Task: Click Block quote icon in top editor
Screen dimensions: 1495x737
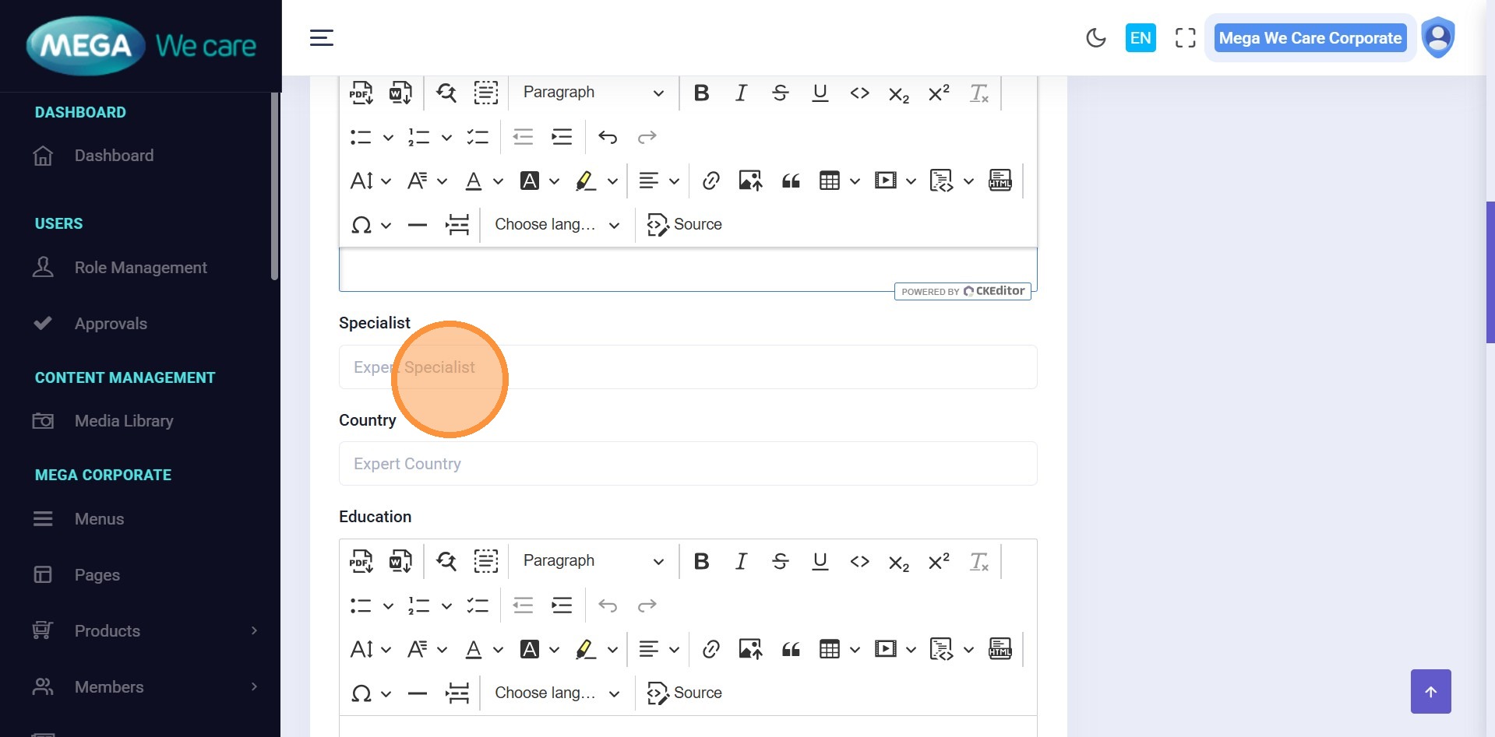Action: pyautogui.click(x=791, y=181)
